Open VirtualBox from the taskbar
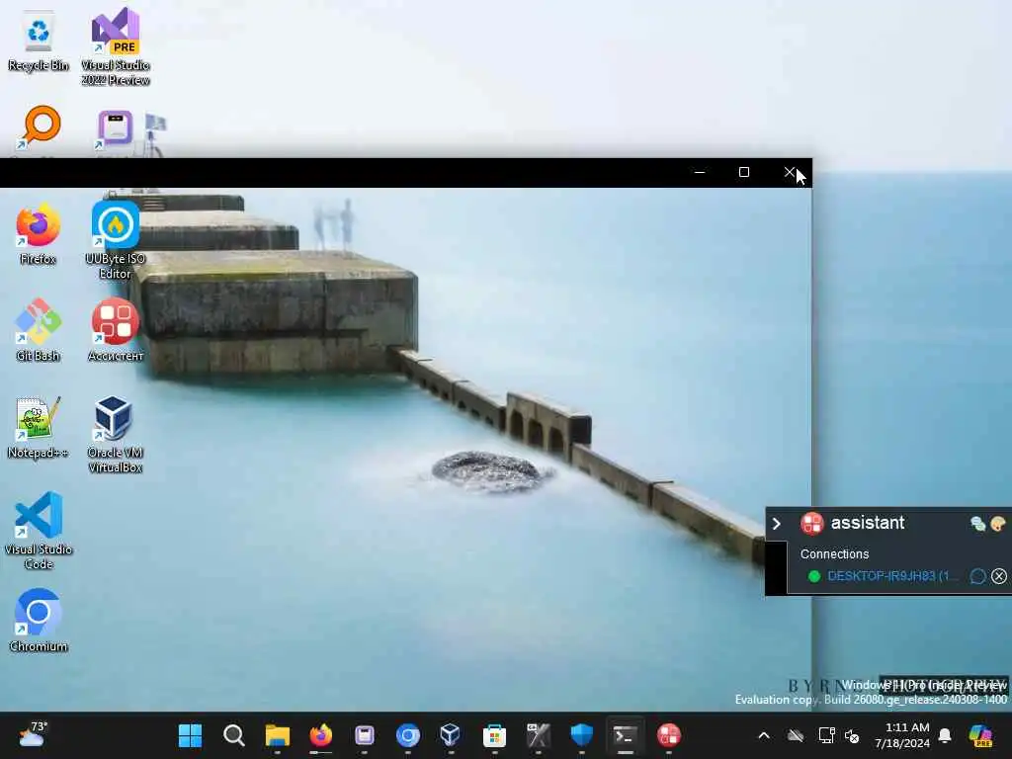Image resolution: width=1012 pixels, height=759 pixels. click(451, 735)
